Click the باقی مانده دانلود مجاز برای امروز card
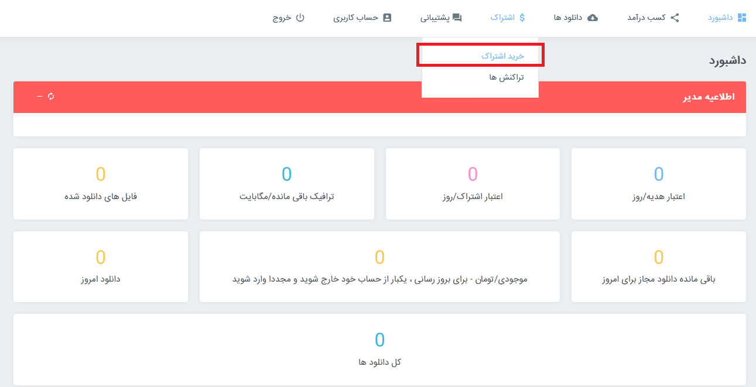This screenshot has width=756, height=387. (x=658, y=266)
